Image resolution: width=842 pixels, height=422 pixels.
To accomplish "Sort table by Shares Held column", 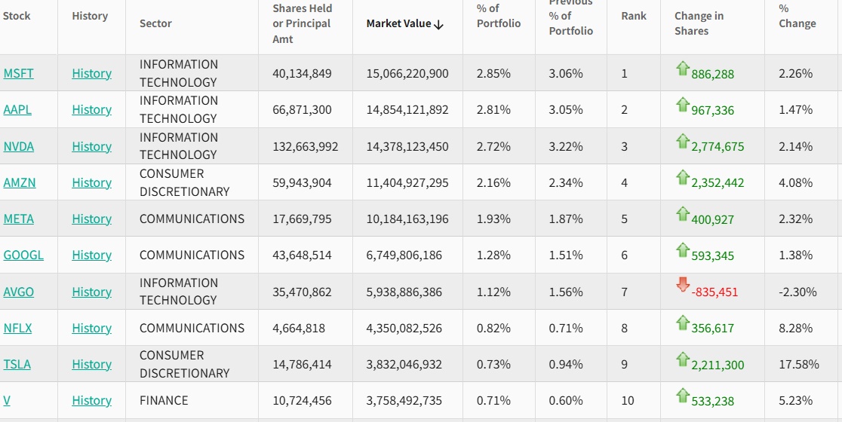I will (302, 23).
